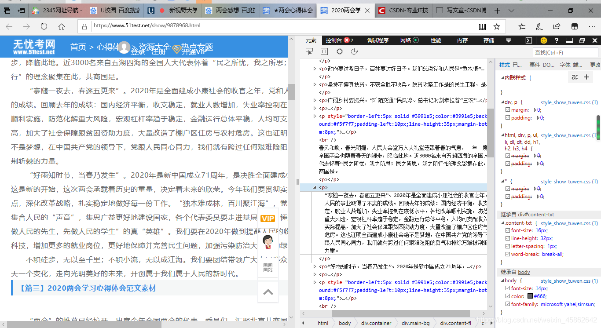Expand the 政府要过紧日子 paragraph node
This screenshot has width=601, height=328.
pos(314,69)
